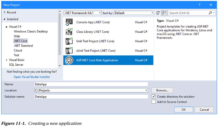This screenshot has width=218, height=127.
Task: Click the Solution name input field
Action: [91, 97]
